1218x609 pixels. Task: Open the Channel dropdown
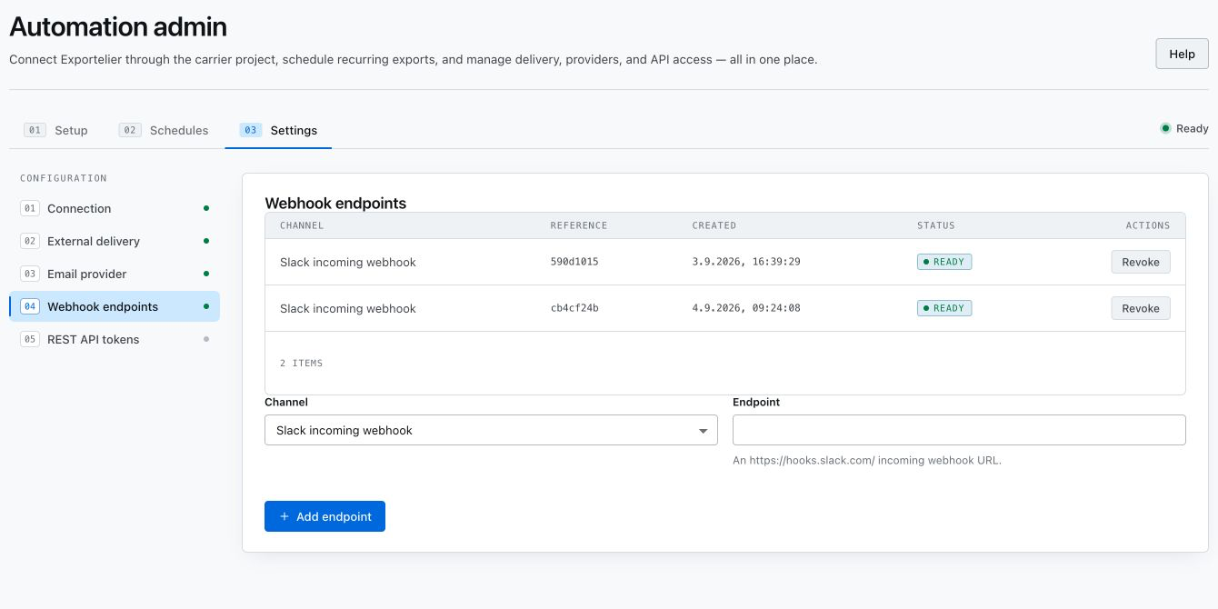coord(491,430)
